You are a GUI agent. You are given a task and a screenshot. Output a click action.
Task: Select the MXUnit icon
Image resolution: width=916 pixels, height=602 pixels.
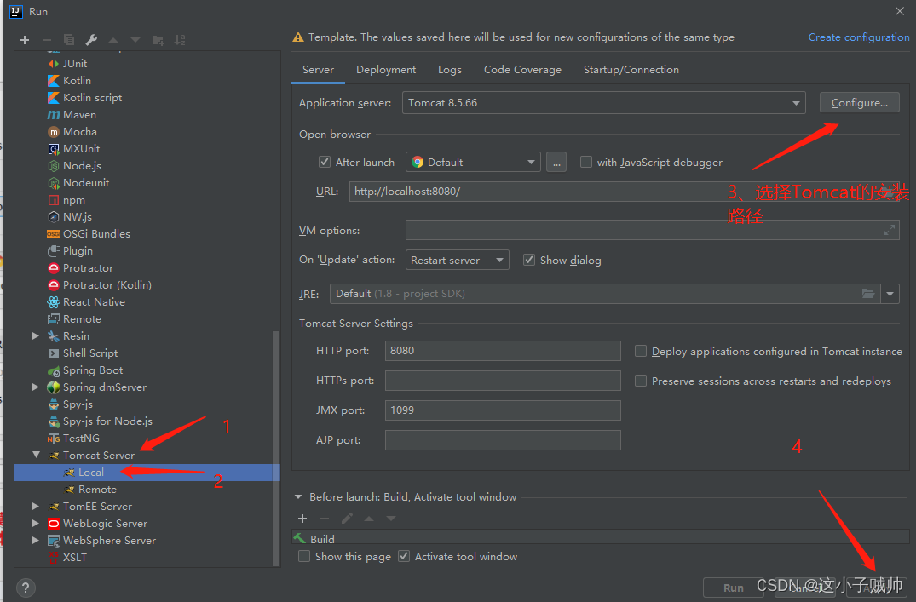53,149
